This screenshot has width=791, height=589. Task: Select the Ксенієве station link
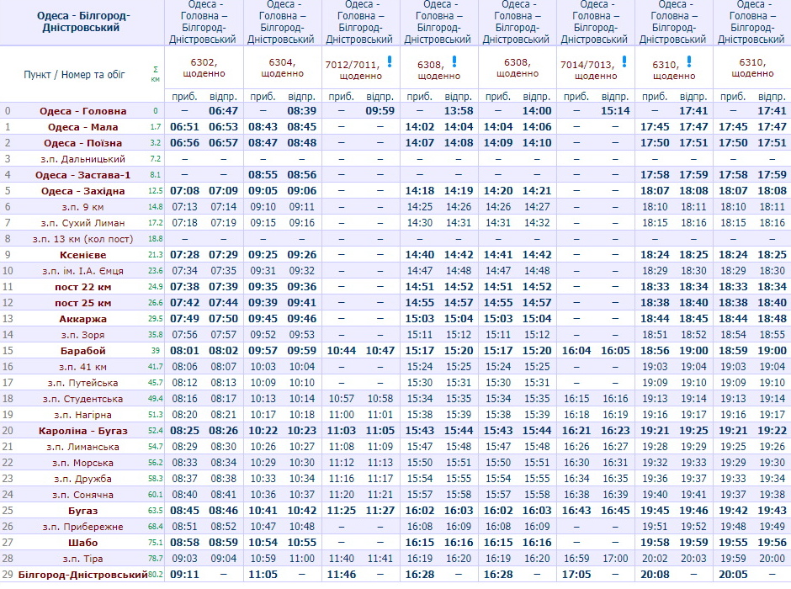[x=82, y=255]
